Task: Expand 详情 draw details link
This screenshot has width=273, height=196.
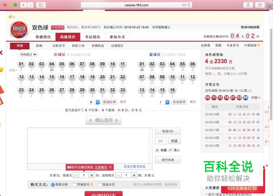Action: (x=256, y=98)
